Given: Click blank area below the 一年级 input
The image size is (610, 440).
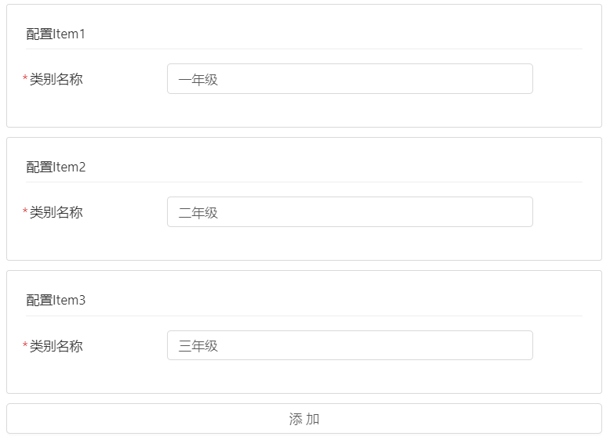Looking at the screenshot, I should (x=350, y=110).
